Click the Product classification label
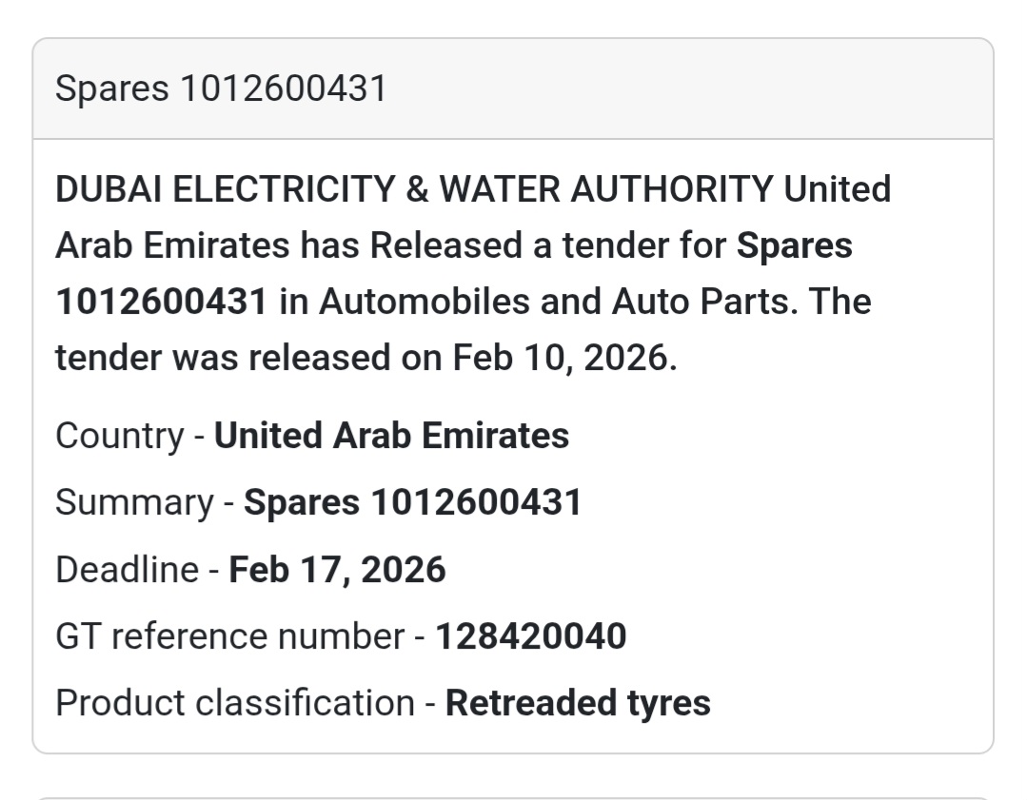1027x800 pixels. click(x=234, y=703)
